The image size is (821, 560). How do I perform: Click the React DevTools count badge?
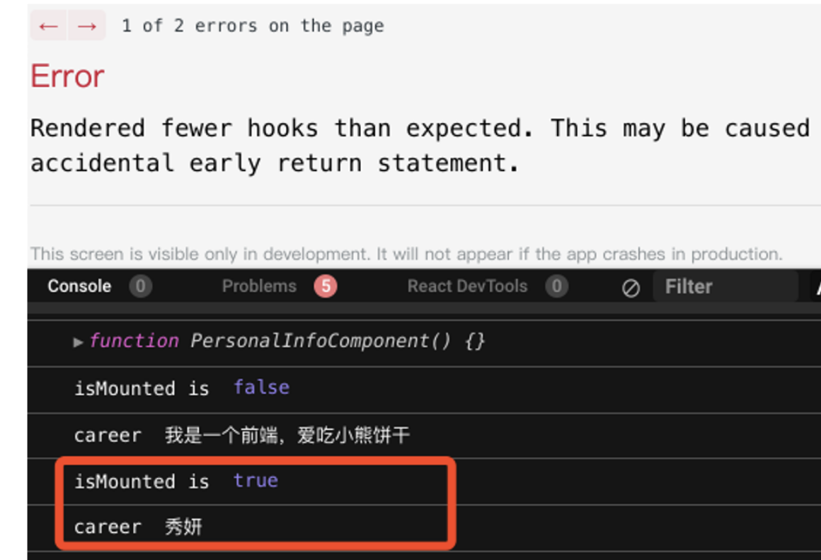(556, 286)
